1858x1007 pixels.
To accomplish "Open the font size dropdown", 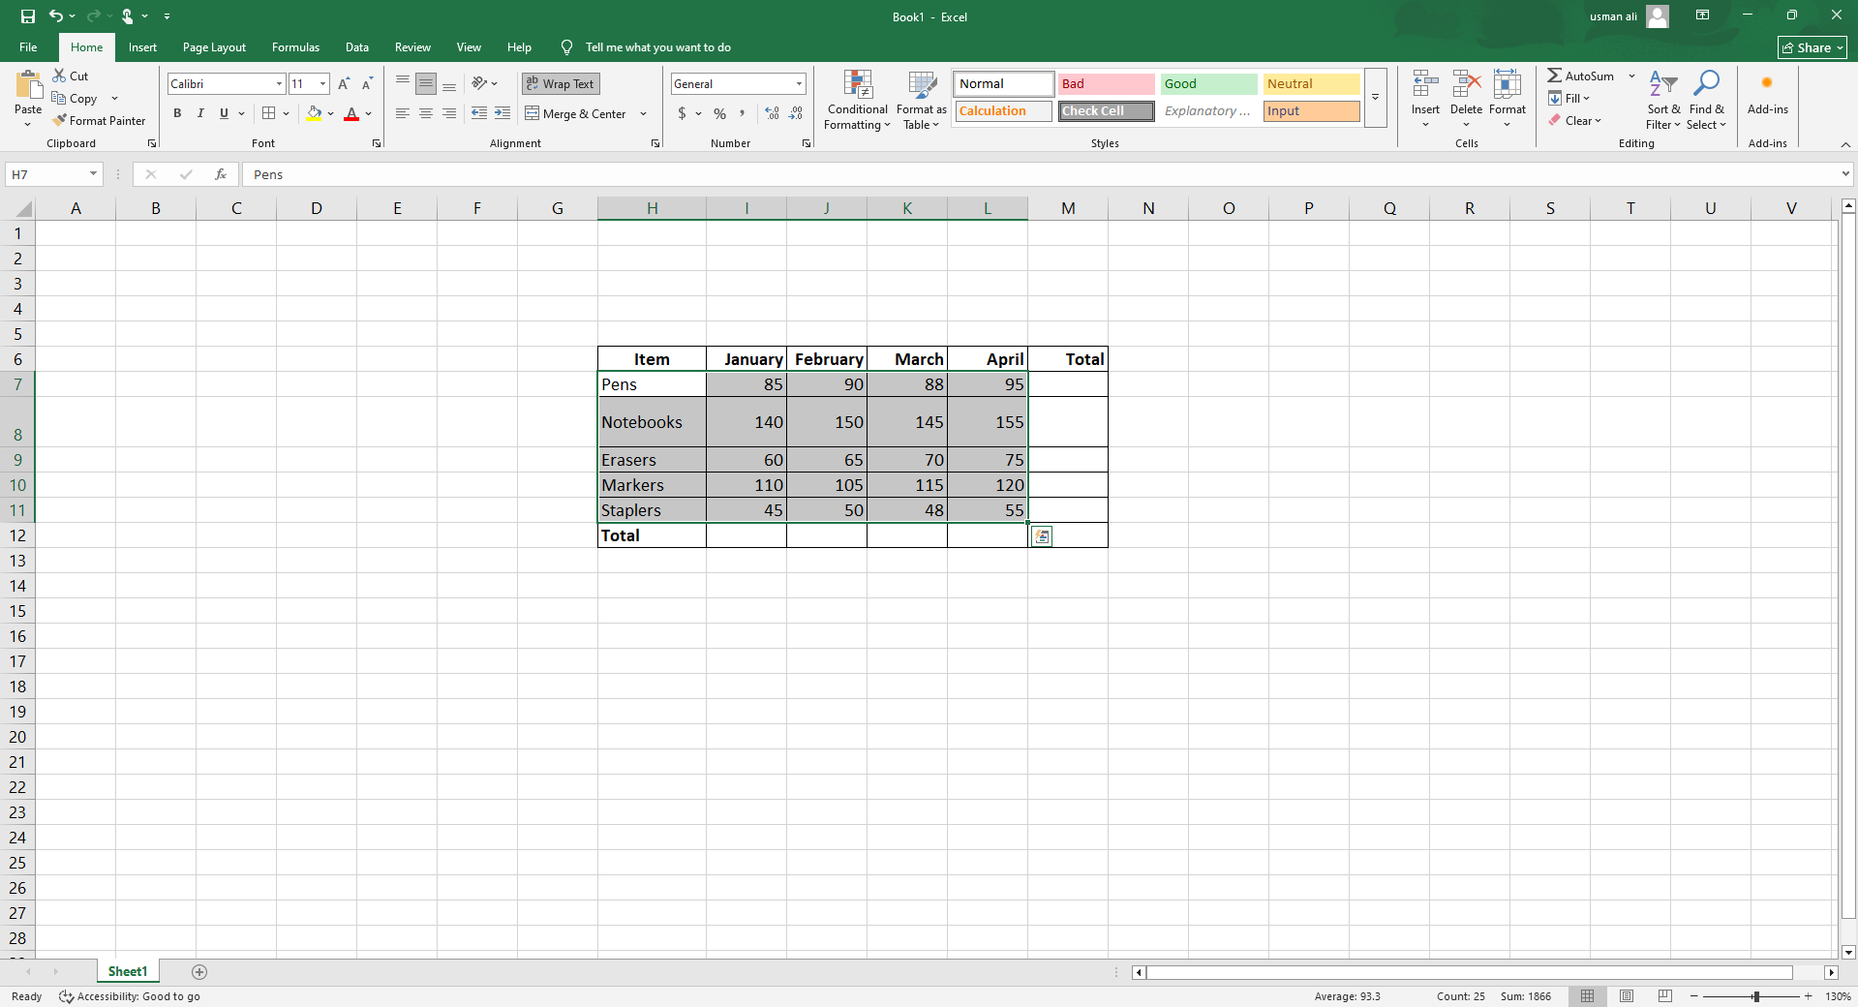I will click(322, 84).
